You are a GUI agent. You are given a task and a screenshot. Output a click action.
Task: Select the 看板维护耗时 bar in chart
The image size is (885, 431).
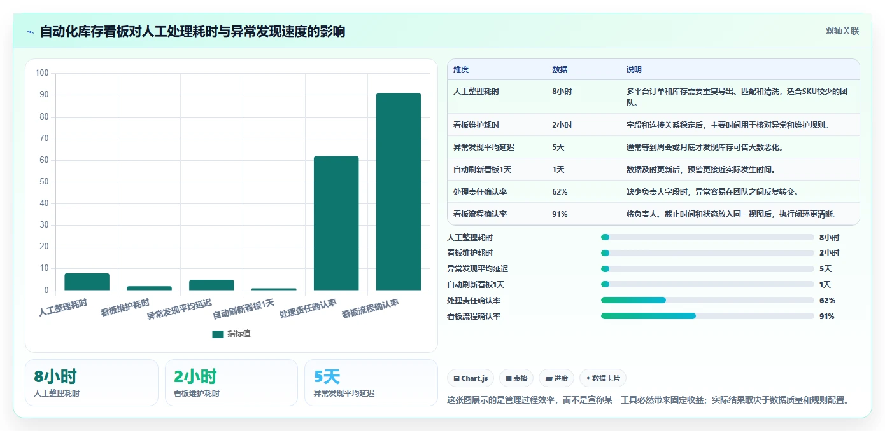tap(149, 288)
